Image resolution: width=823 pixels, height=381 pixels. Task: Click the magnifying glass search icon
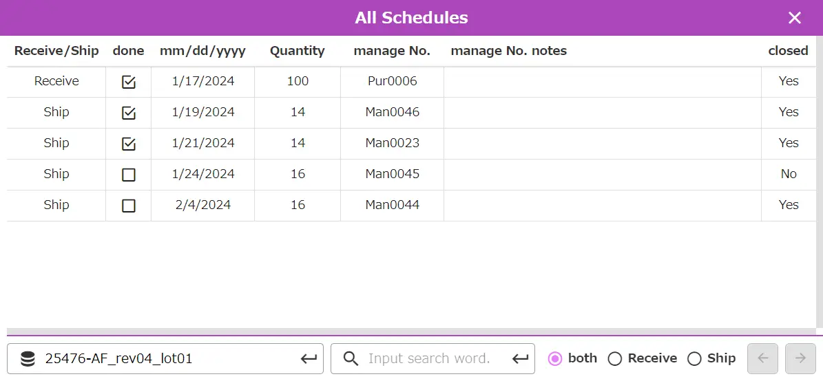[x=351, y=358]
